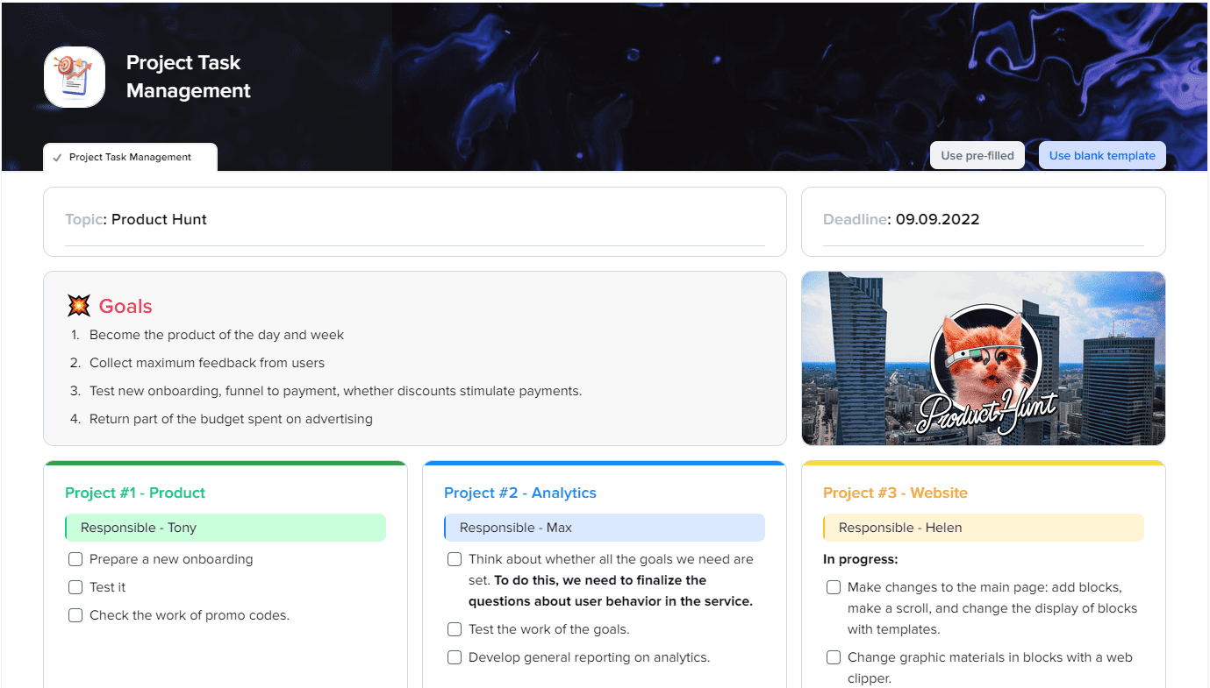Click 'Collect maximum feedback from users' goal

[207, 363]
